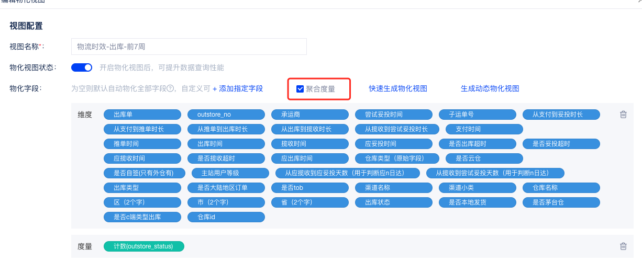
Task: Click 生成动态物化视图 link
Action: [x=490, y=89]
